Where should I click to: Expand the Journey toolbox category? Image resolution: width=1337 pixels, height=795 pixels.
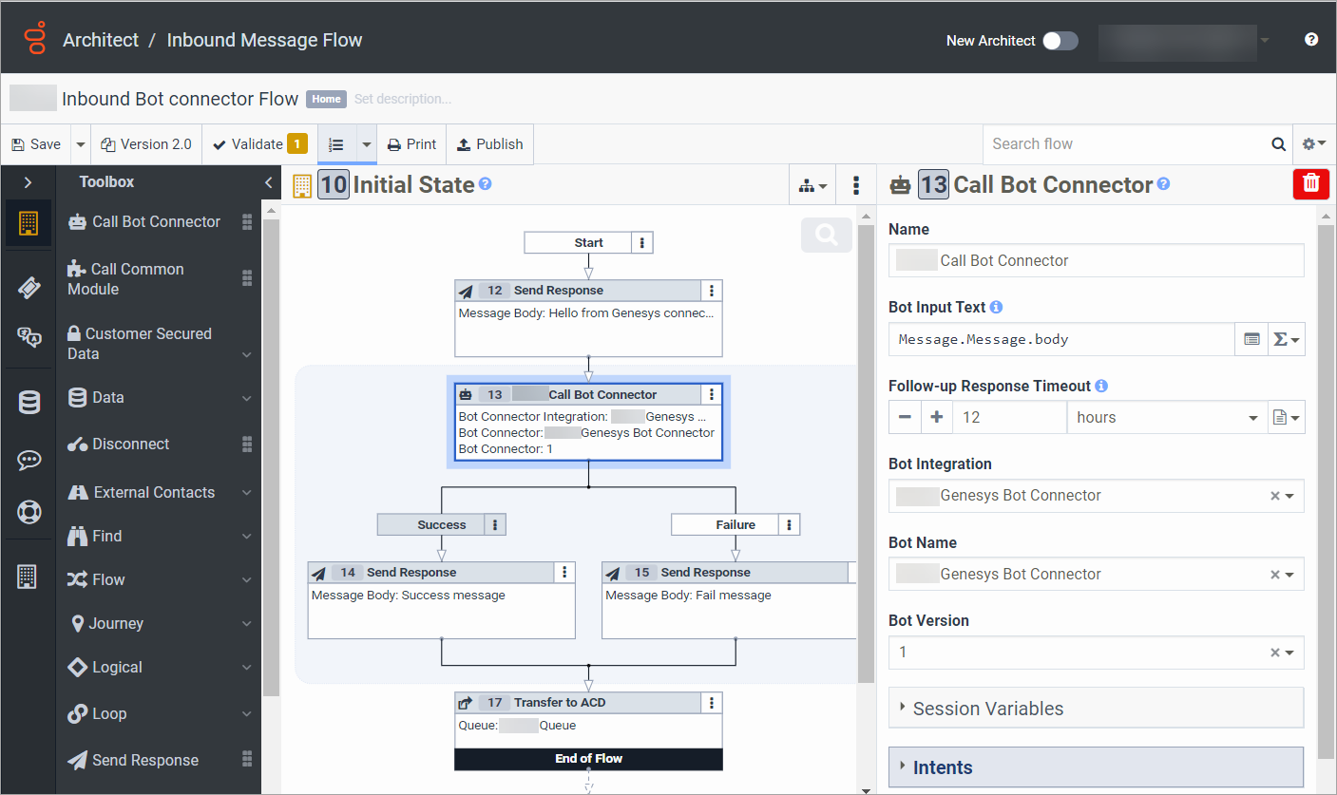160,624
